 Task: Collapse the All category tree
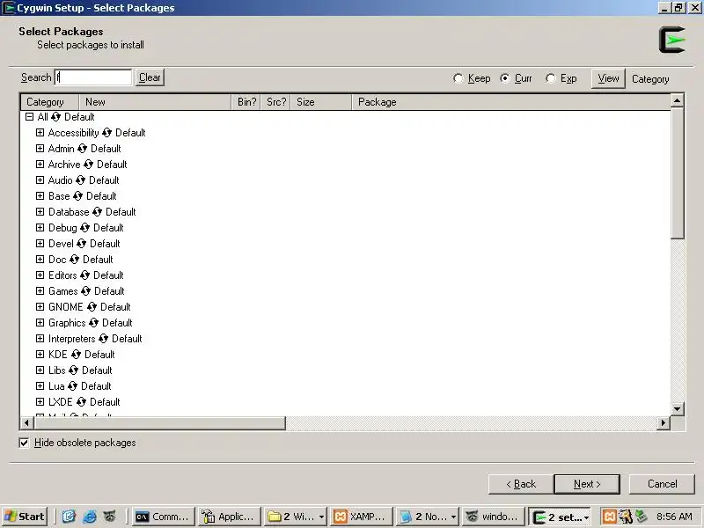[29, 117]
